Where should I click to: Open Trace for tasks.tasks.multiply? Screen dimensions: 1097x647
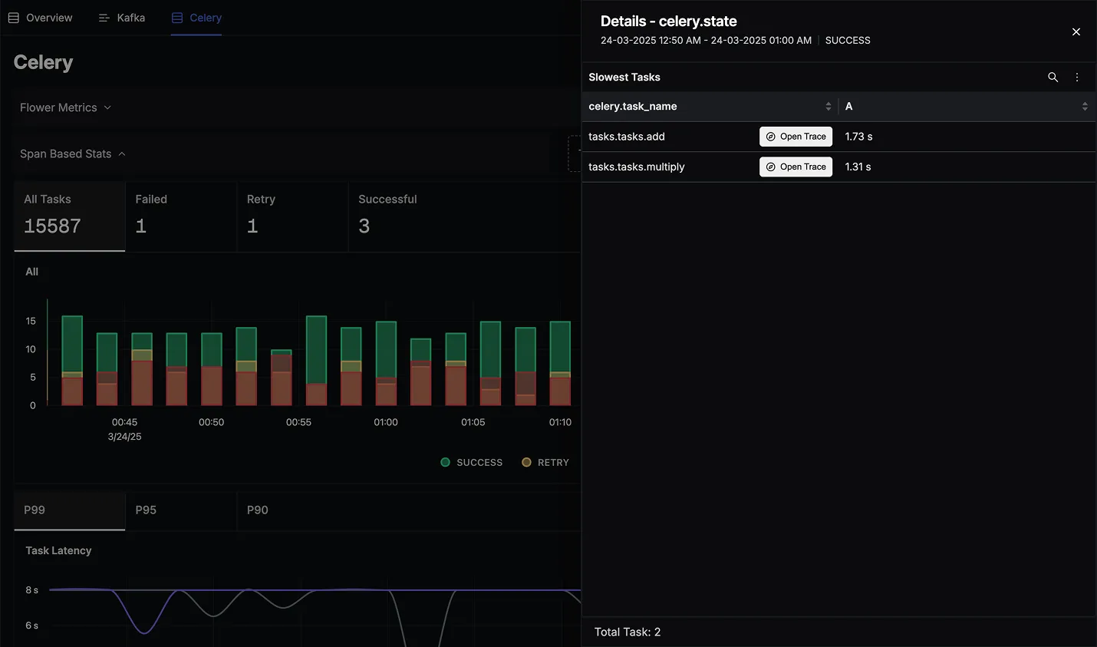click(796, 167)
